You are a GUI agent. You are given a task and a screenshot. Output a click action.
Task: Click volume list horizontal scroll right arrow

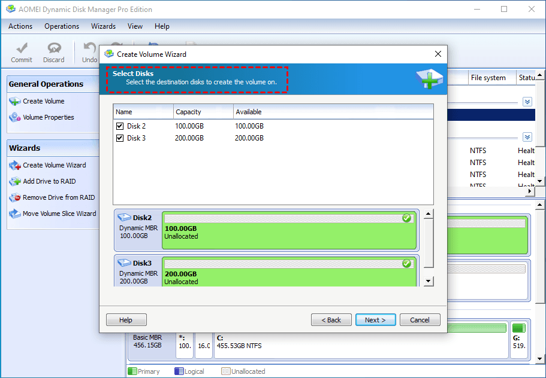(530, 191)
